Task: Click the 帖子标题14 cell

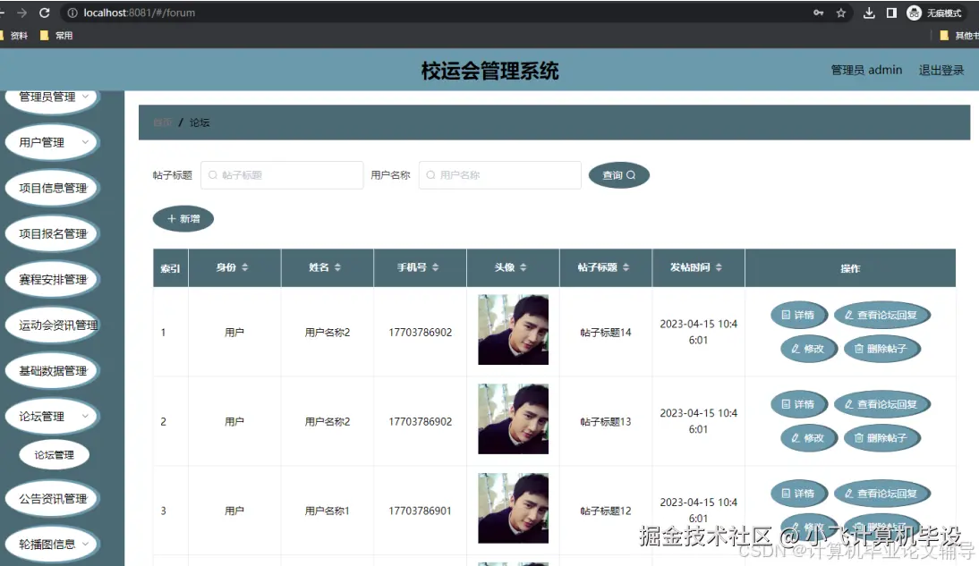Action: click(606, 333)
